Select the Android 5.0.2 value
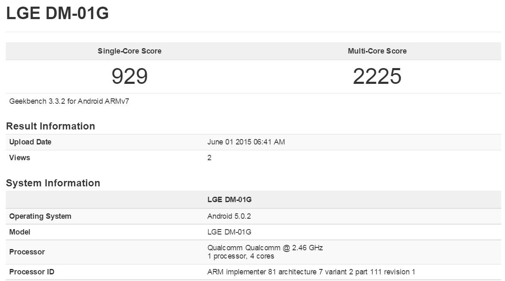This screenshot has height=281, width=505. click(x=229, y=216)
